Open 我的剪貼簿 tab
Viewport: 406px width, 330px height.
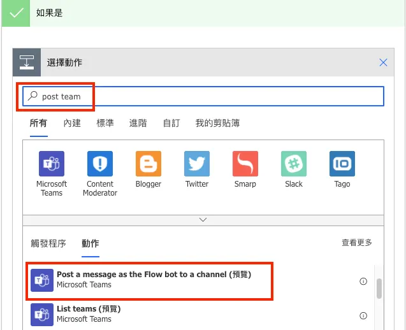point(217,123)
